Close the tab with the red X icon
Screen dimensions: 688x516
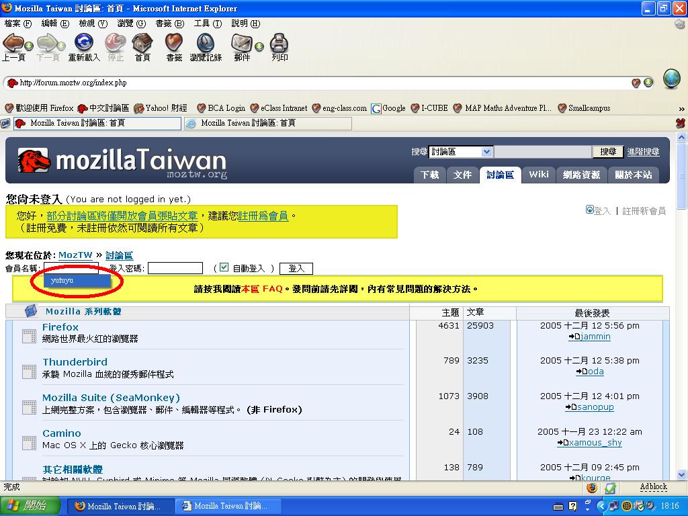680,124
